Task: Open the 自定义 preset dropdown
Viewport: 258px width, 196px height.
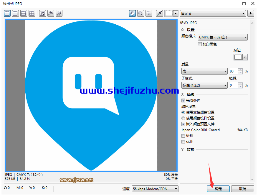Action: coord(213,13)
